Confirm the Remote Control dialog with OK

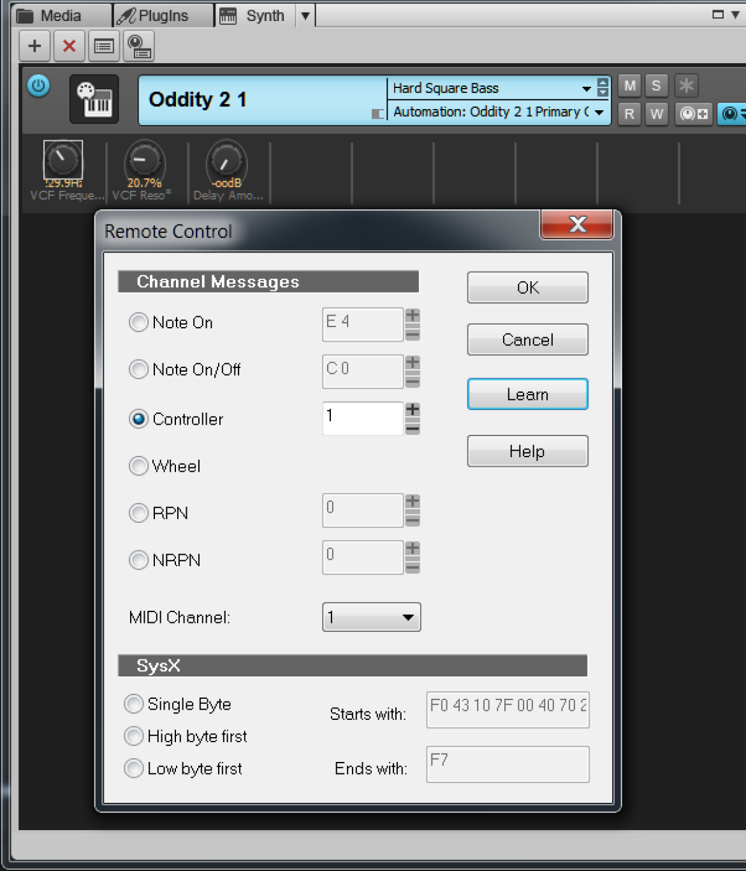tap(528, 288)
